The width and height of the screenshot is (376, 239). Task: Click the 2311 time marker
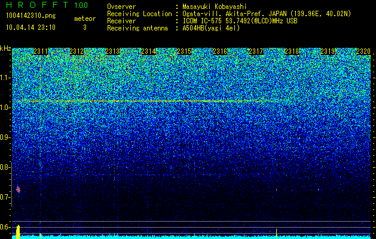pyautogui.click(x=41, y=51)
